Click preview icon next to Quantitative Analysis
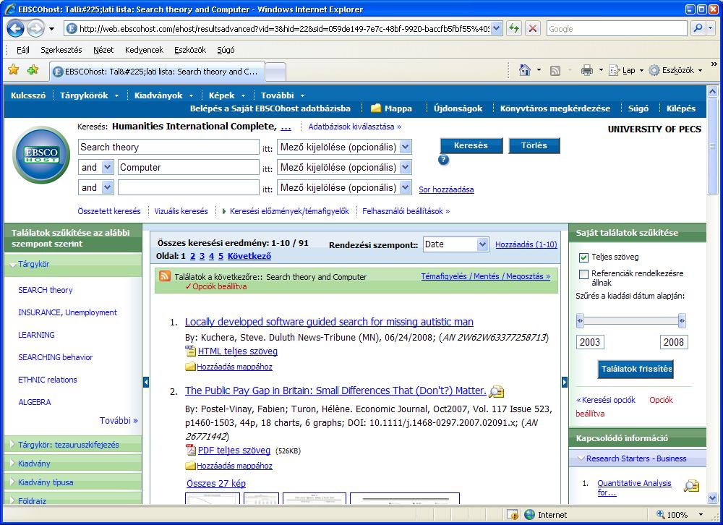The image size is (723, 525). [x=691, y=485]
